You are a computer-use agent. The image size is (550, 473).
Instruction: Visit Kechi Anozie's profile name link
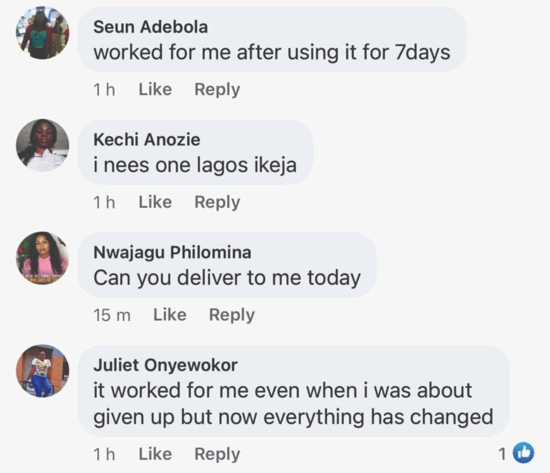point(147,140)
